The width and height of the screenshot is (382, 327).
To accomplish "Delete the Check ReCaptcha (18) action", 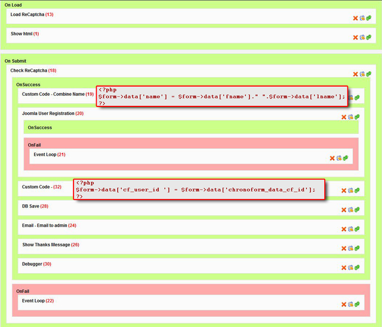I will 356,74.
